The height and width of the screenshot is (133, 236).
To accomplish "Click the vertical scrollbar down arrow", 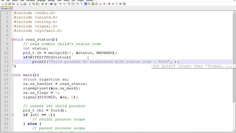I will pos(234,130).
